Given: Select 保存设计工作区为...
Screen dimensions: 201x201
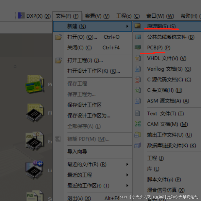Looking at the screenshot, I should click(x=92, y=116).
